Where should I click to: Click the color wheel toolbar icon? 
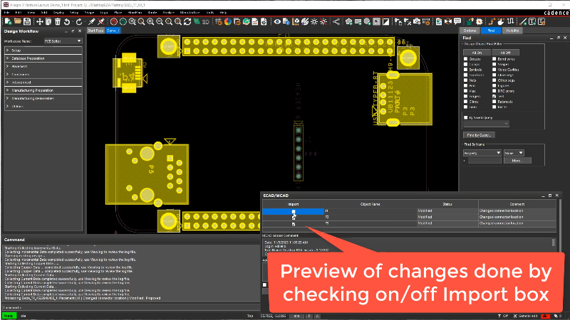[227, 21]
